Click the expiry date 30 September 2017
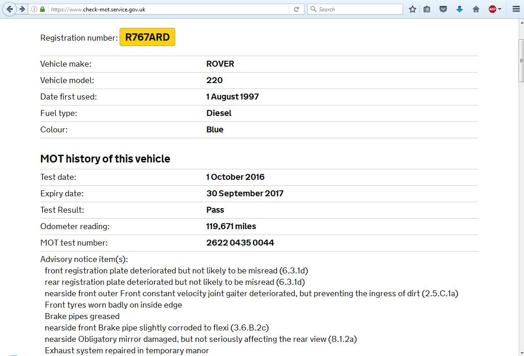524x356 pixels. coord(245,193)
